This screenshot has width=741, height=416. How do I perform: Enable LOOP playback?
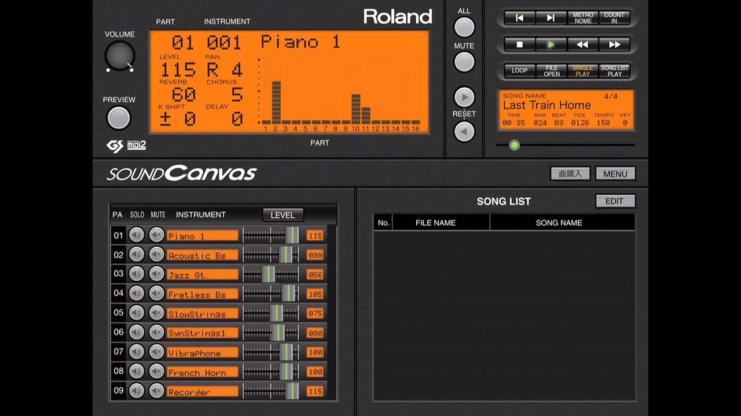pos(519,70)
